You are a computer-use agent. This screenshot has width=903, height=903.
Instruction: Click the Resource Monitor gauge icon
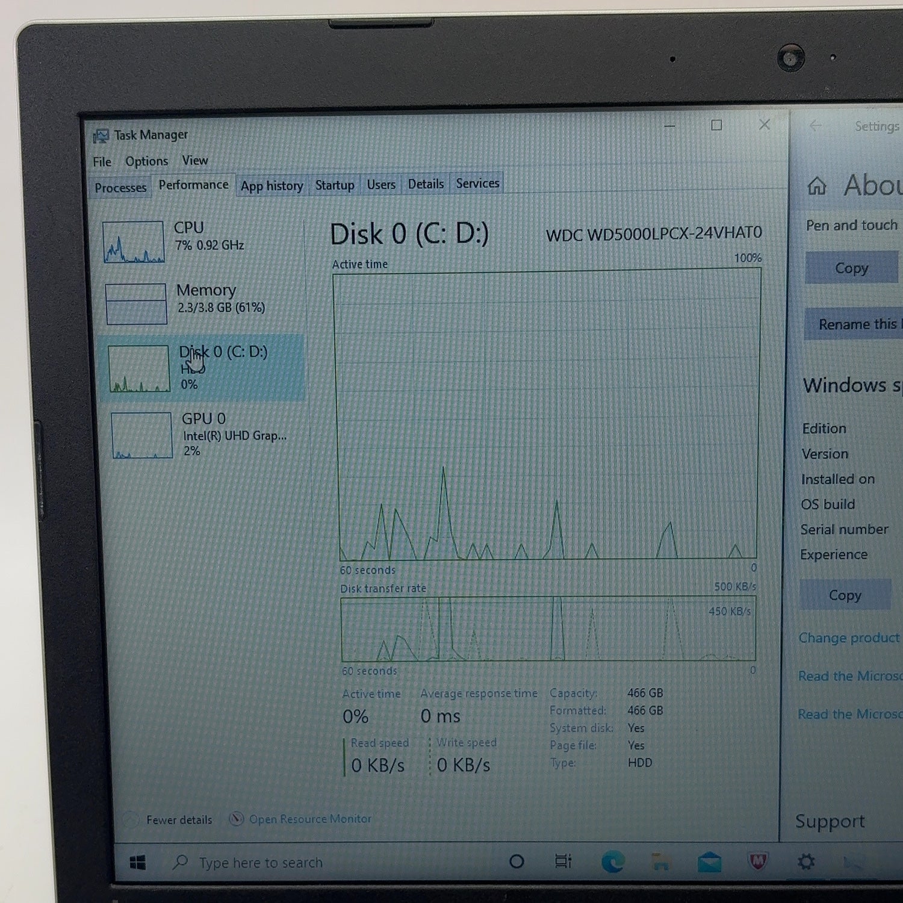coord(237,819)
